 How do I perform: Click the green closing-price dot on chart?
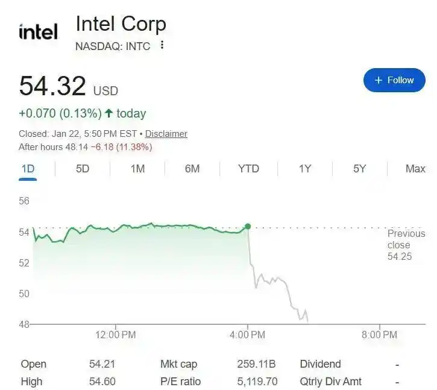tap(248, 227)
